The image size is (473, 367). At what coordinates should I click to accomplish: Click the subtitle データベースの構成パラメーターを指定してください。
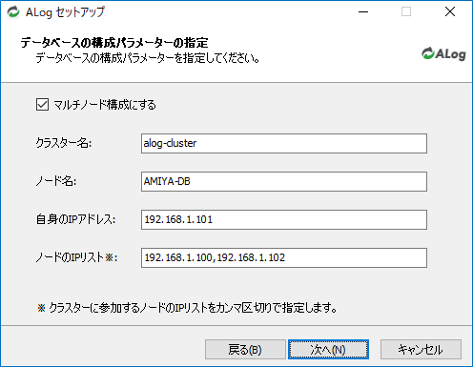148,58
